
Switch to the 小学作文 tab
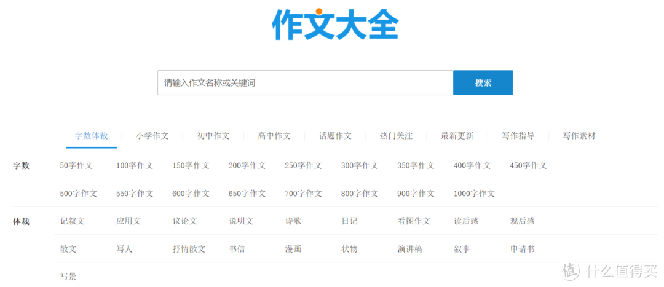[152, 136]
